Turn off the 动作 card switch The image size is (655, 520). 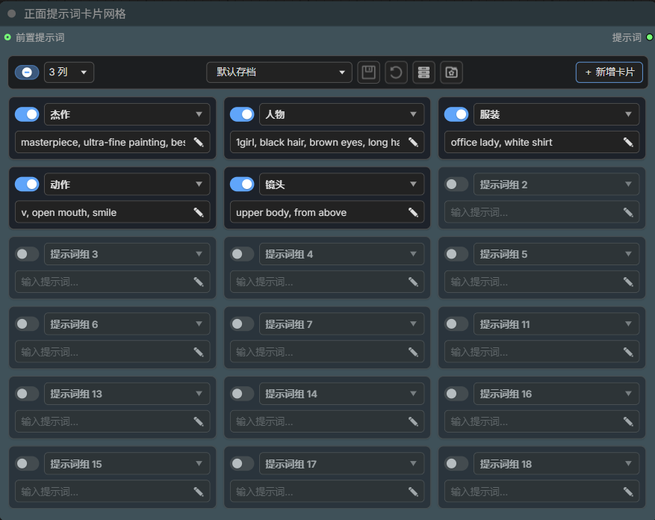click(x=27, y=184)
